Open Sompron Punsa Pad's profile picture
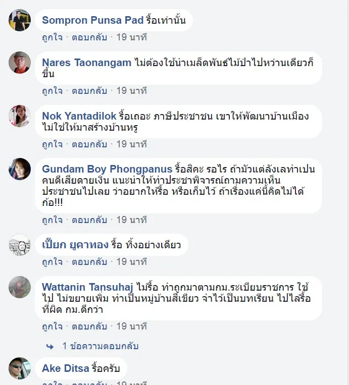 (20, 20)
